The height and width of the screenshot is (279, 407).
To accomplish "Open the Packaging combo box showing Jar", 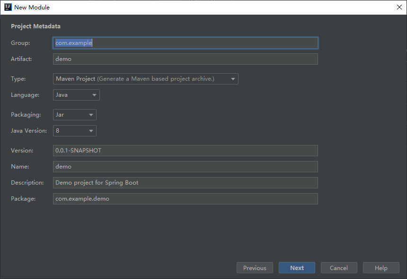I will (75, 115).
